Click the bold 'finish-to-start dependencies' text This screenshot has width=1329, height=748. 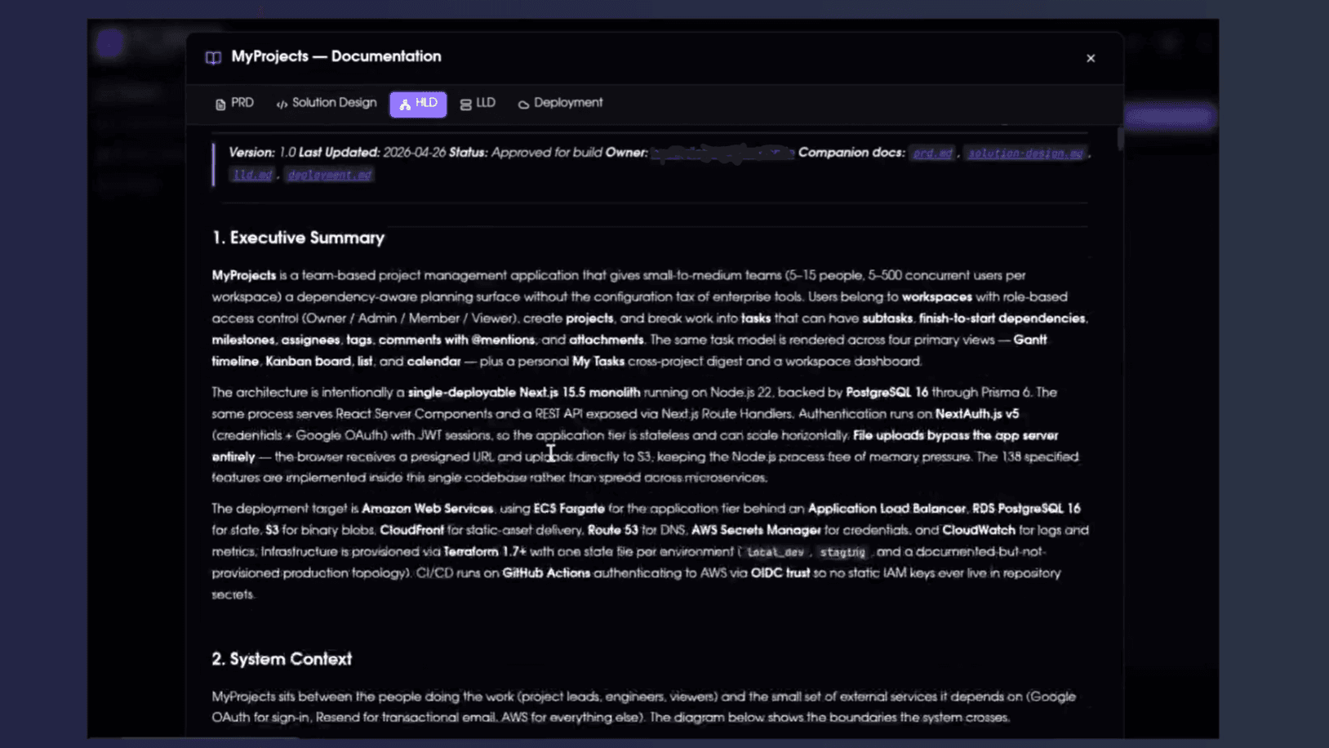pos(1002,318)
